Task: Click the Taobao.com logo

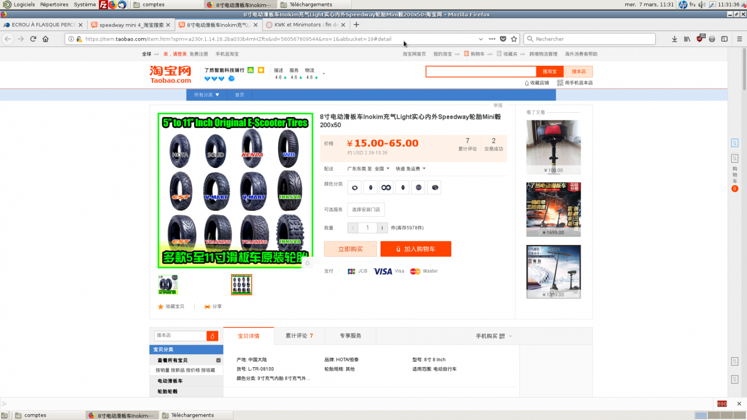Action: tap(170, 75)
